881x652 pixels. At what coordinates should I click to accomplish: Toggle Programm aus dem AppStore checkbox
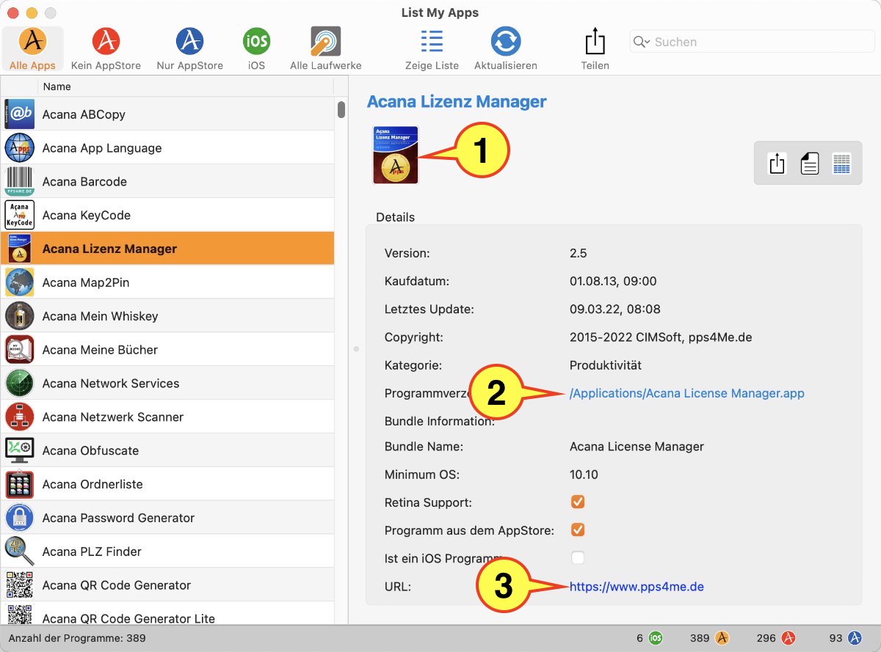[x=578, y=530]
